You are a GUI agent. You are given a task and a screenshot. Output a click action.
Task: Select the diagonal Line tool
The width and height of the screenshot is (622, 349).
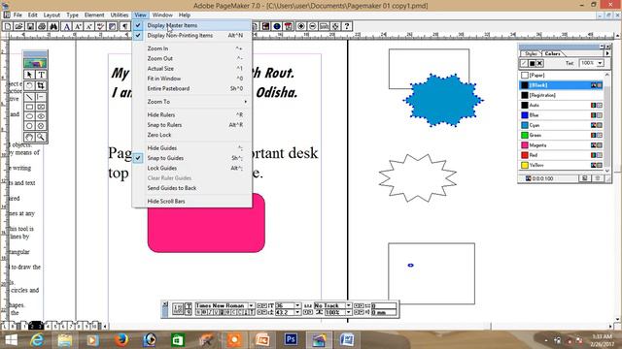coord(29,97)
